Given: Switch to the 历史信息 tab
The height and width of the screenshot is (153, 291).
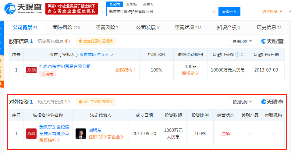Looking at the screenshot, I should coord(269,28).
